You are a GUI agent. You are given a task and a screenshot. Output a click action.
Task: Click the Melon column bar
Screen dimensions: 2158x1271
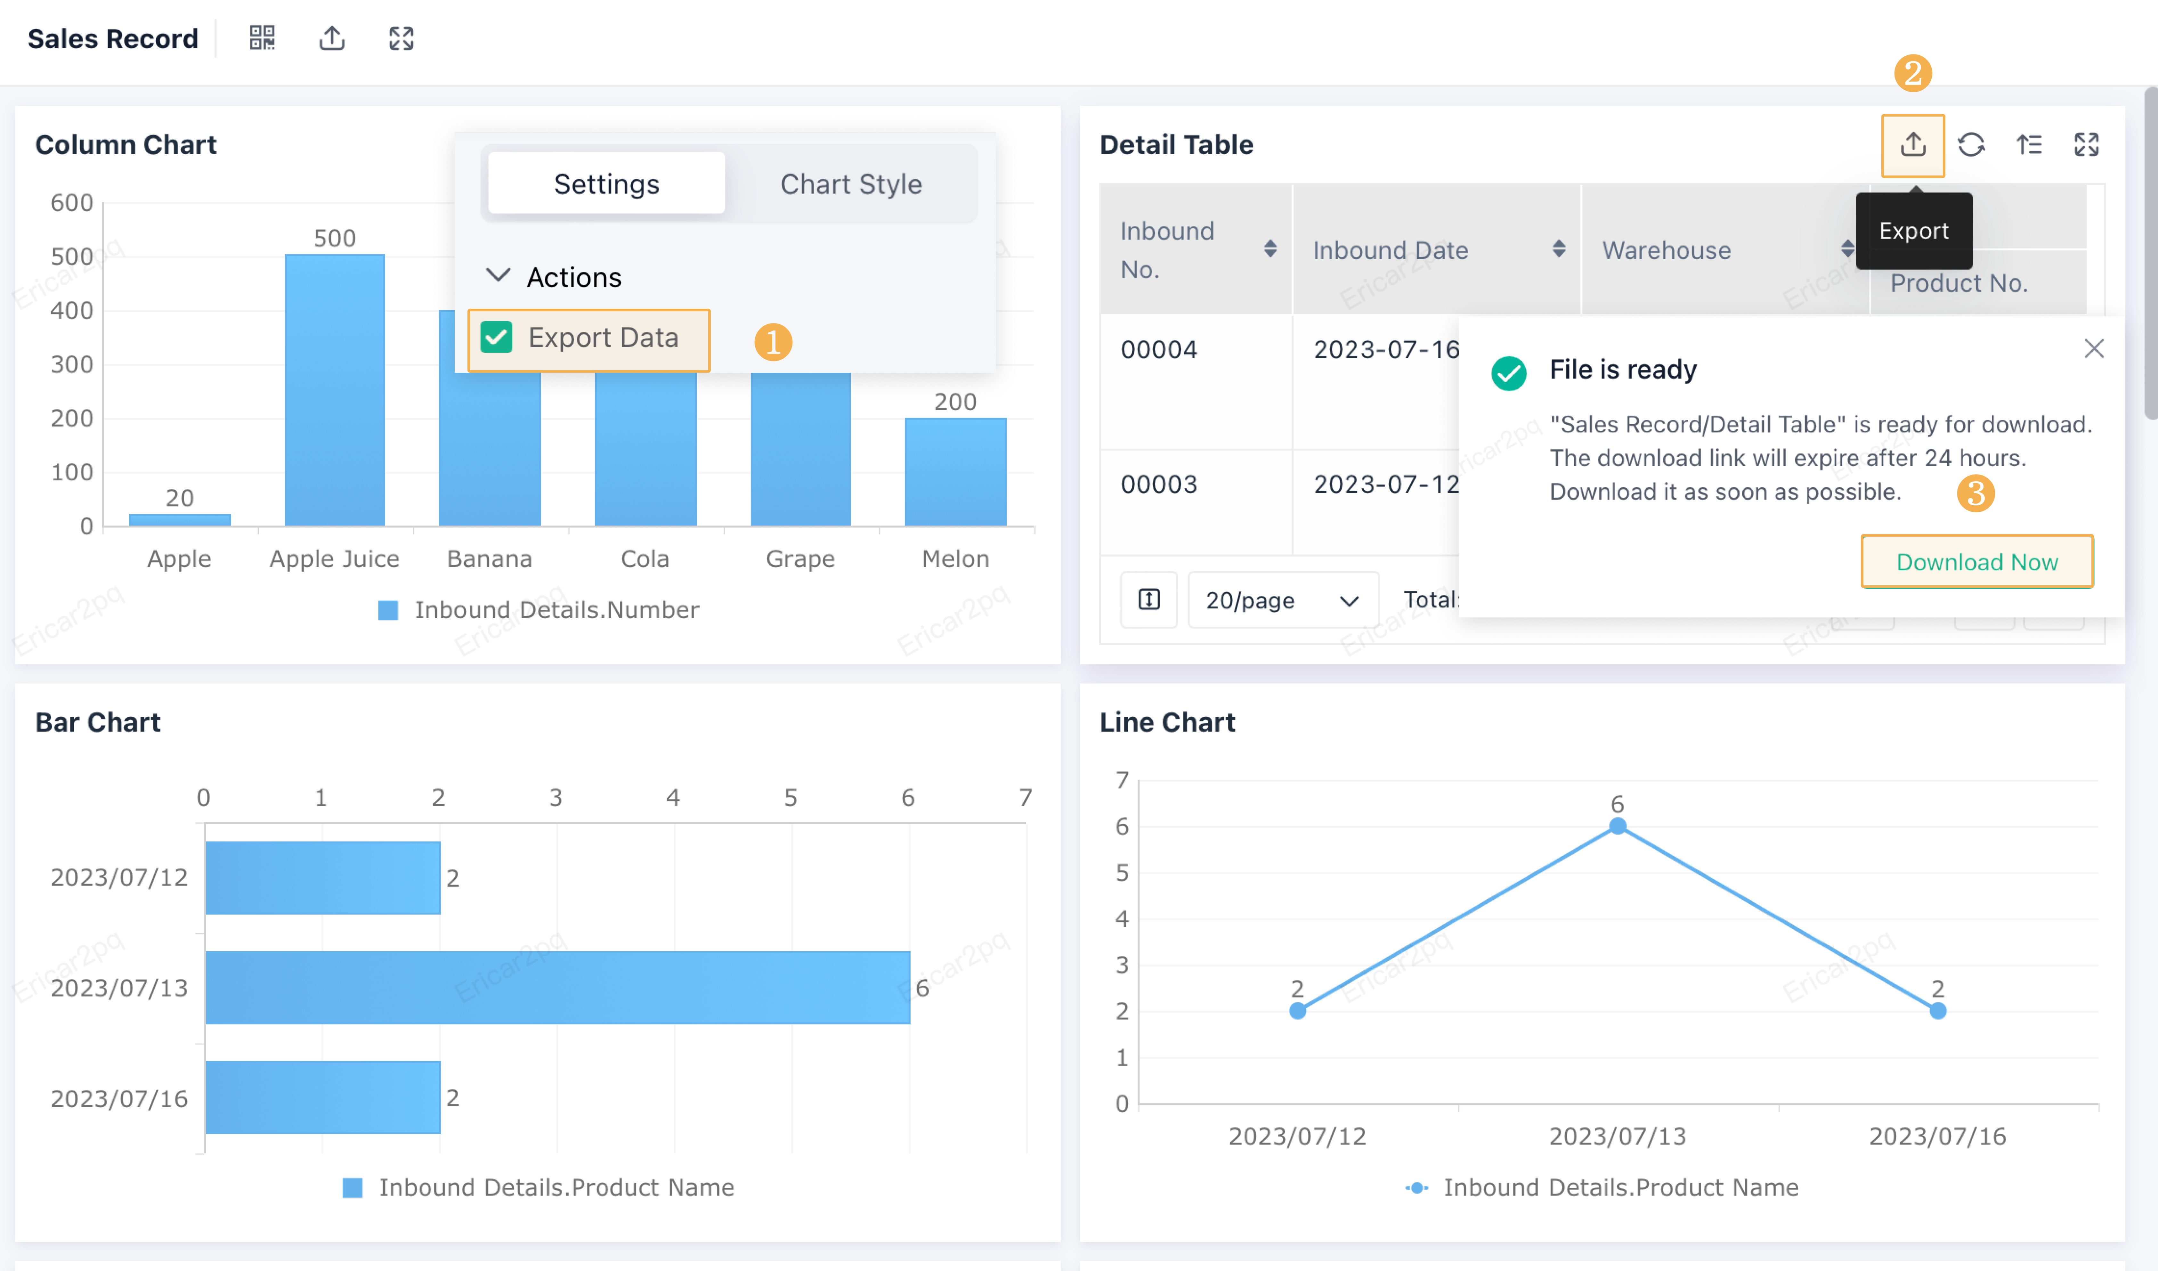pyautogui.click(x=956, y=472)
